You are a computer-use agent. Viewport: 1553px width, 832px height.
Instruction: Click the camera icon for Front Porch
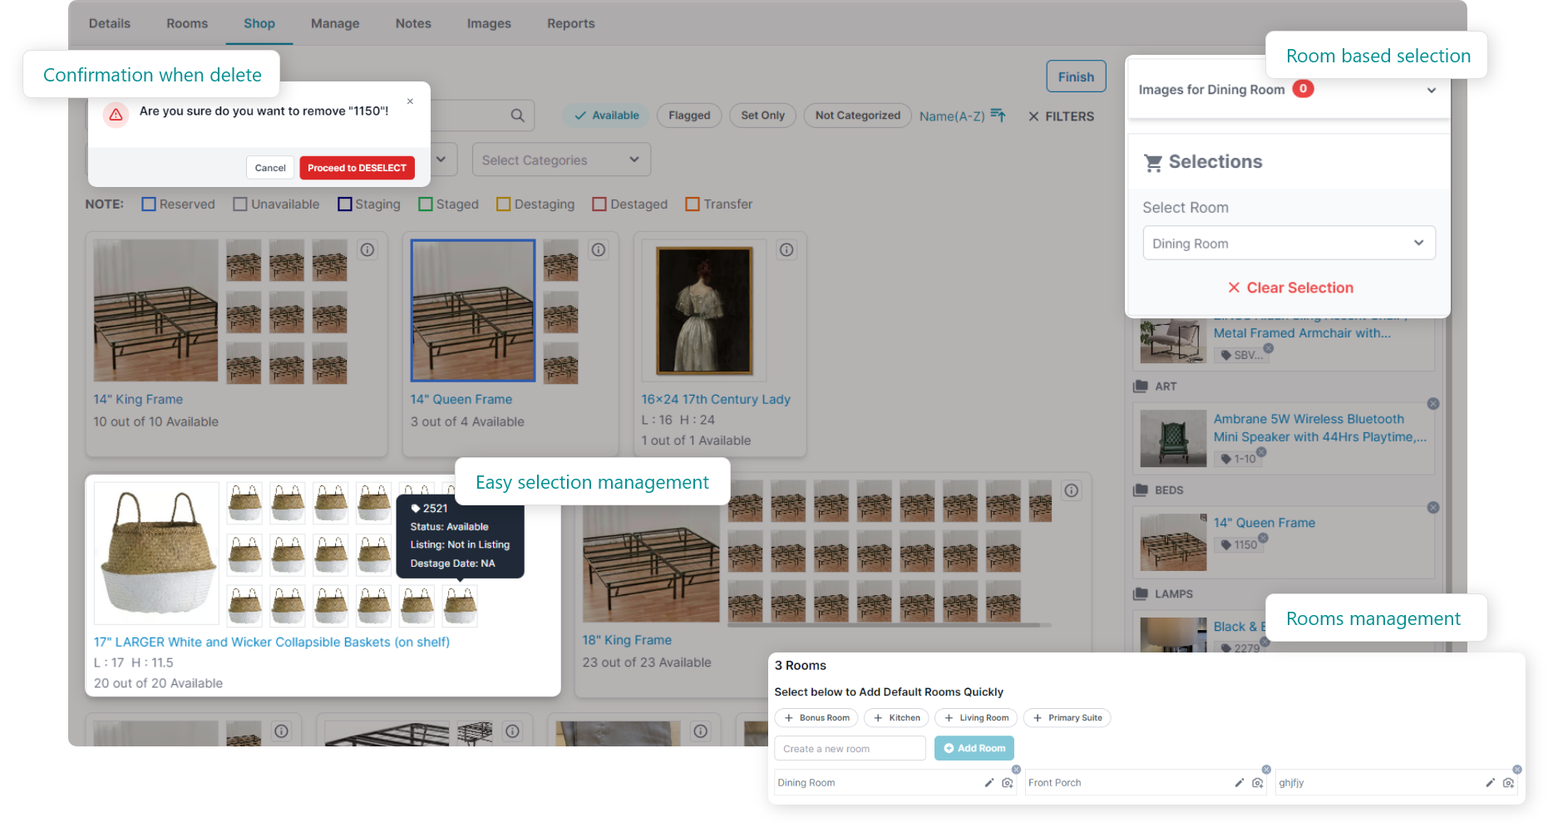[1257, 783]
